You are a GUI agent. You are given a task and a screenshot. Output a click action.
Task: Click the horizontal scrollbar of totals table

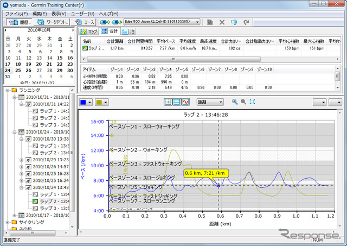point(173,59)
